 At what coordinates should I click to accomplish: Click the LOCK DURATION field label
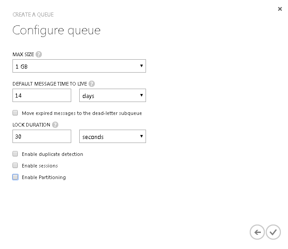[x=31, y=125]
